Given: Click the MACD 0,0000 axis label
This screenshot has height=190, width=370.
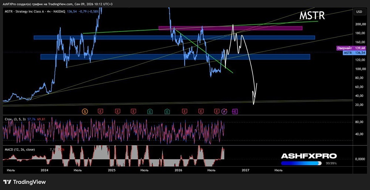Looking at the screenshot, I should (360, 159).
